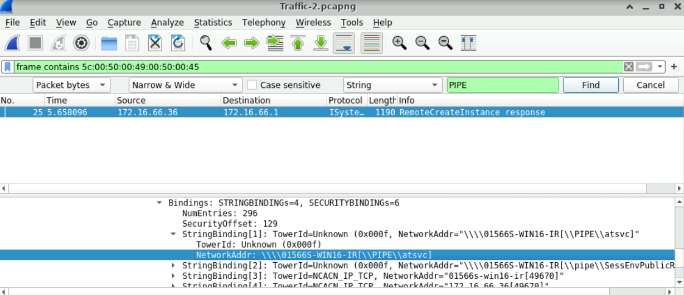The height and width of the screenshot is (295, 684).
Task: Jump to the first packet icon
Action: [x=298, y=43]
